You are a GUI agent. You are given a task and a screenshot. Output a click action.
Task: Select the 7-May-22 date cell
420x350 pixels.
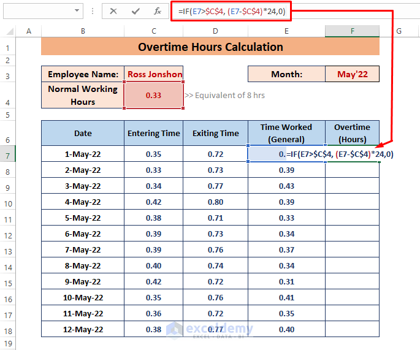[x=83, y=249]
